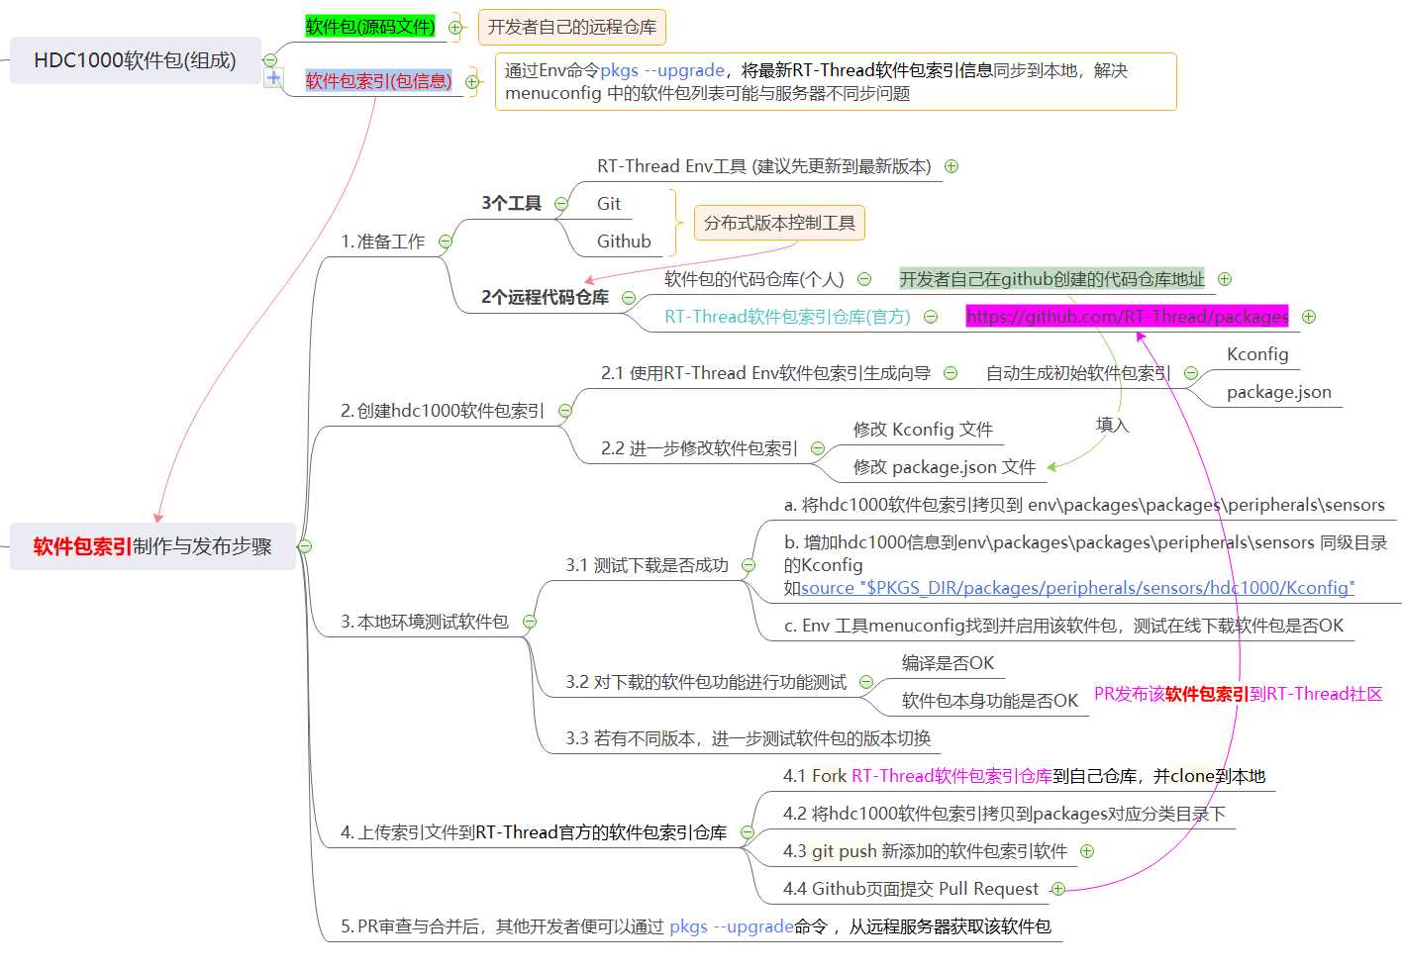Select green 软件包(源码文件) topic

pos(370,27)
